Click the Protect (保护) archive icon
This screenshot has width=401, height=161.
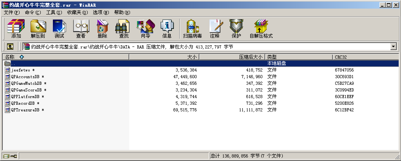click(236, 28)
